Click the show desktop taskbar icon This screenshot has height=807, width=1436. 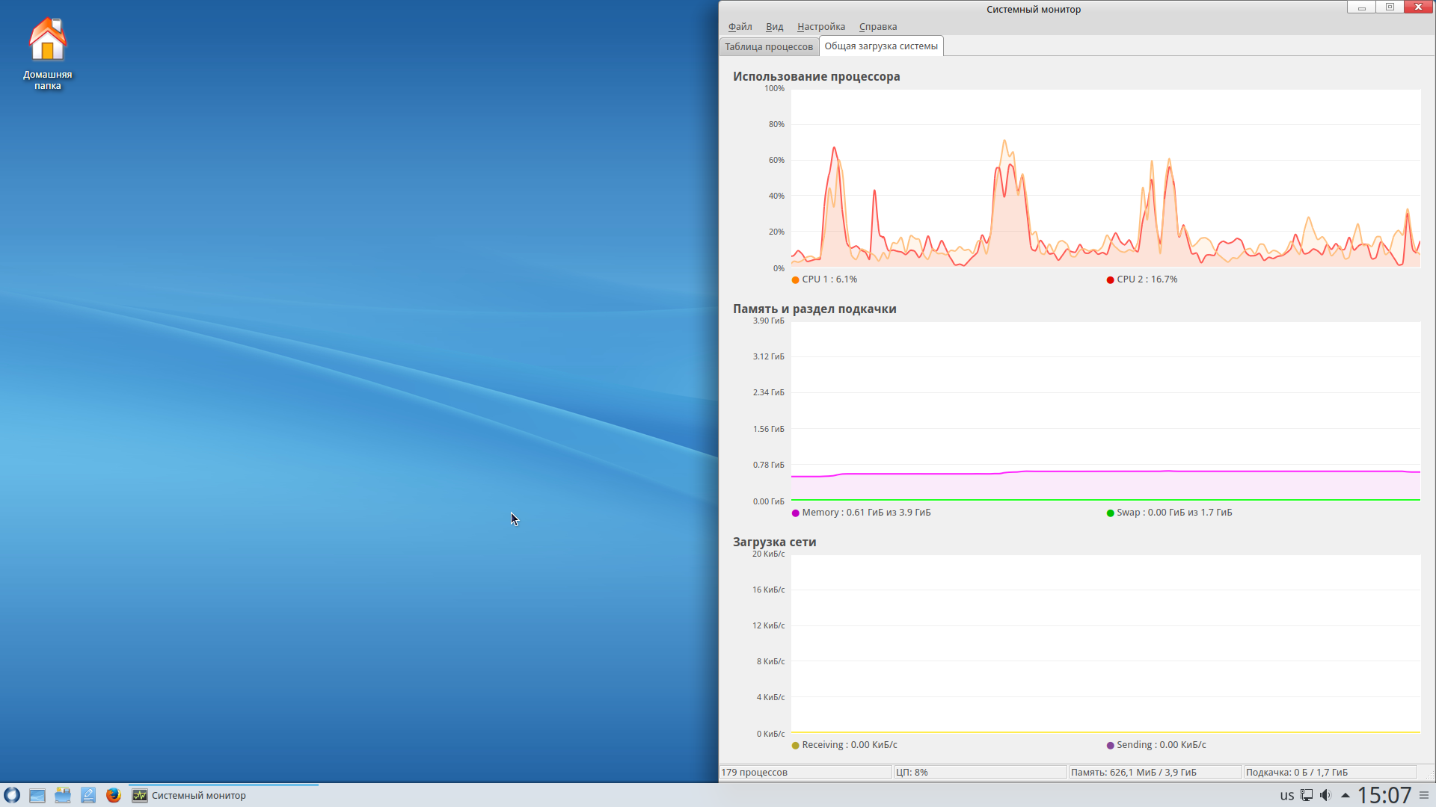[x=37, y=795]
